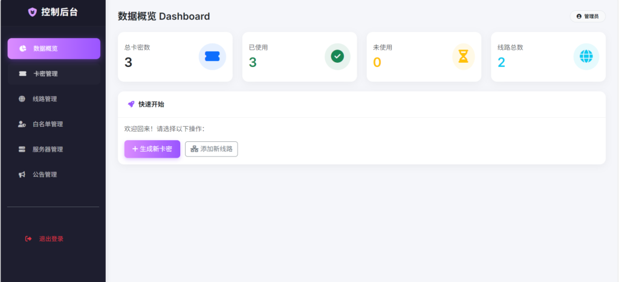Image resolution: width=619 pixels, height=282 pixels.
Task: Go to 线路管理 in the sidebar
Action: [x=54, y=99]
